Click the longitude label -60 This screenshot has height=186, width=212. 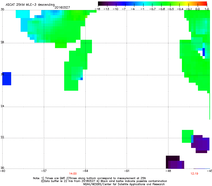pos(3,171)
